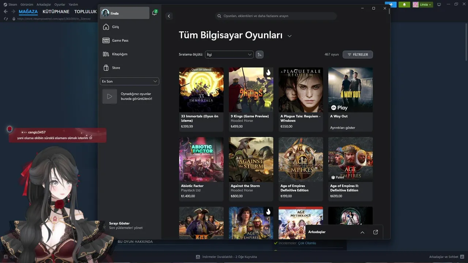This screenshot has width=468, height=263.
Task: Toggle sort direction button next to İlgi
Action: [259, 54]
